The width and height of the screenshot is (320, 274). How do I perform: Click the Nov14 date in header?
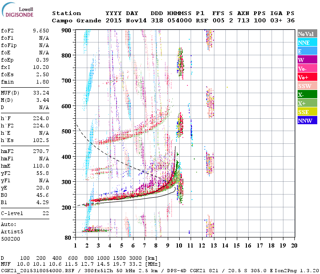pos(136,21)
